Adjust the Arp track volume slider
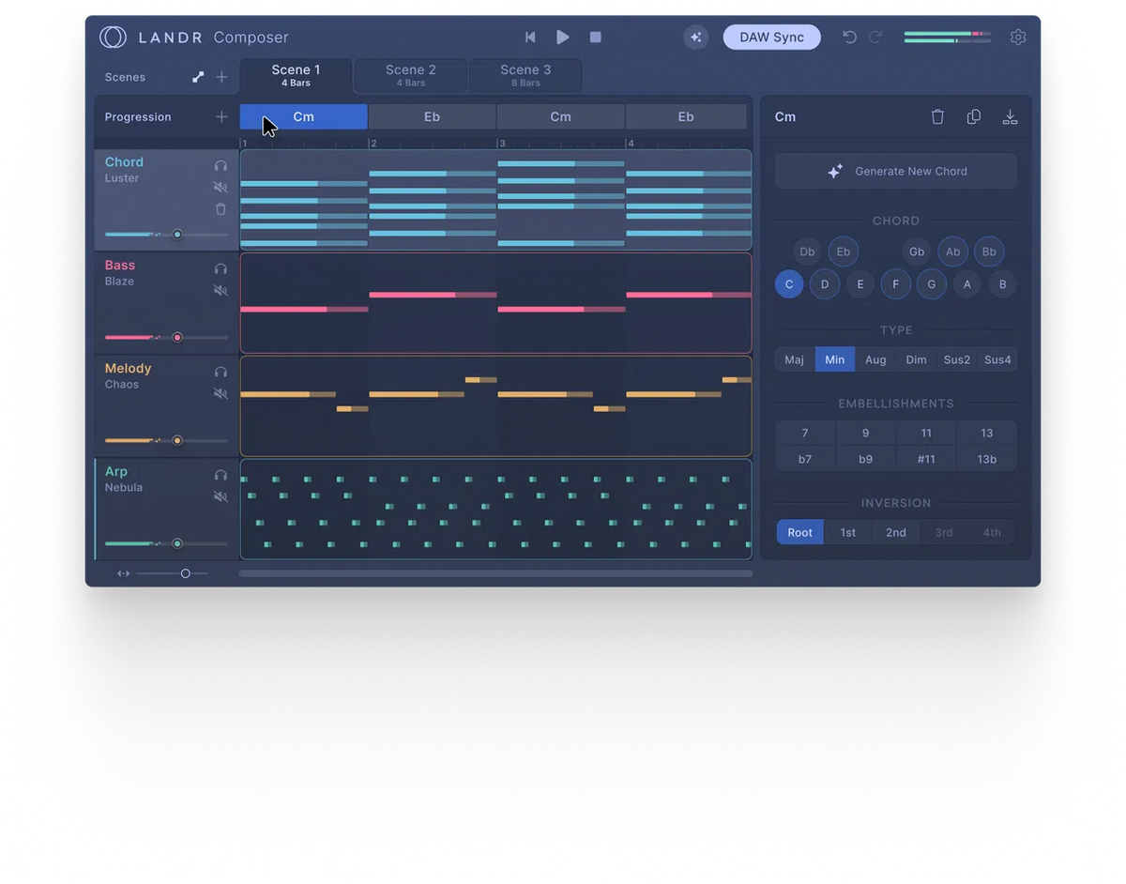This screenshot has width=1126, height=884. click(178, 543)
